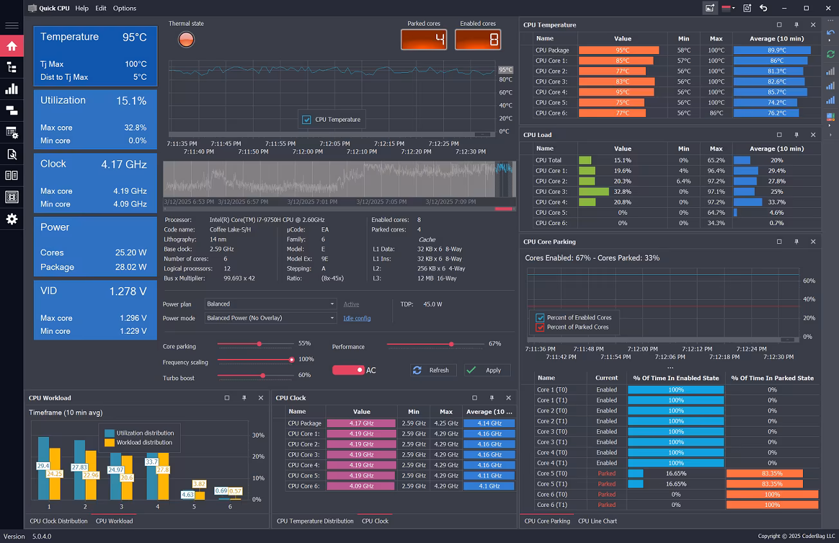Switch to the CPU Line Chart tab

tap(597, 521)
